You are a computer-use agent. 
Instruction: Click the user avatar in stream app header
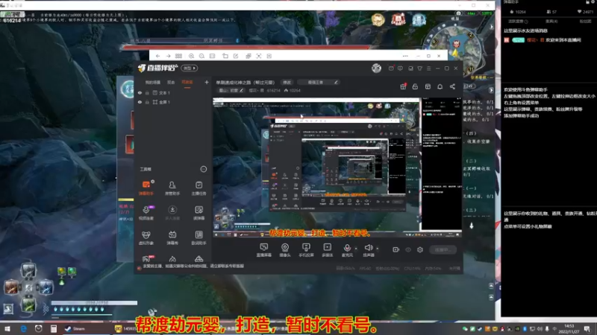(376, 68)
